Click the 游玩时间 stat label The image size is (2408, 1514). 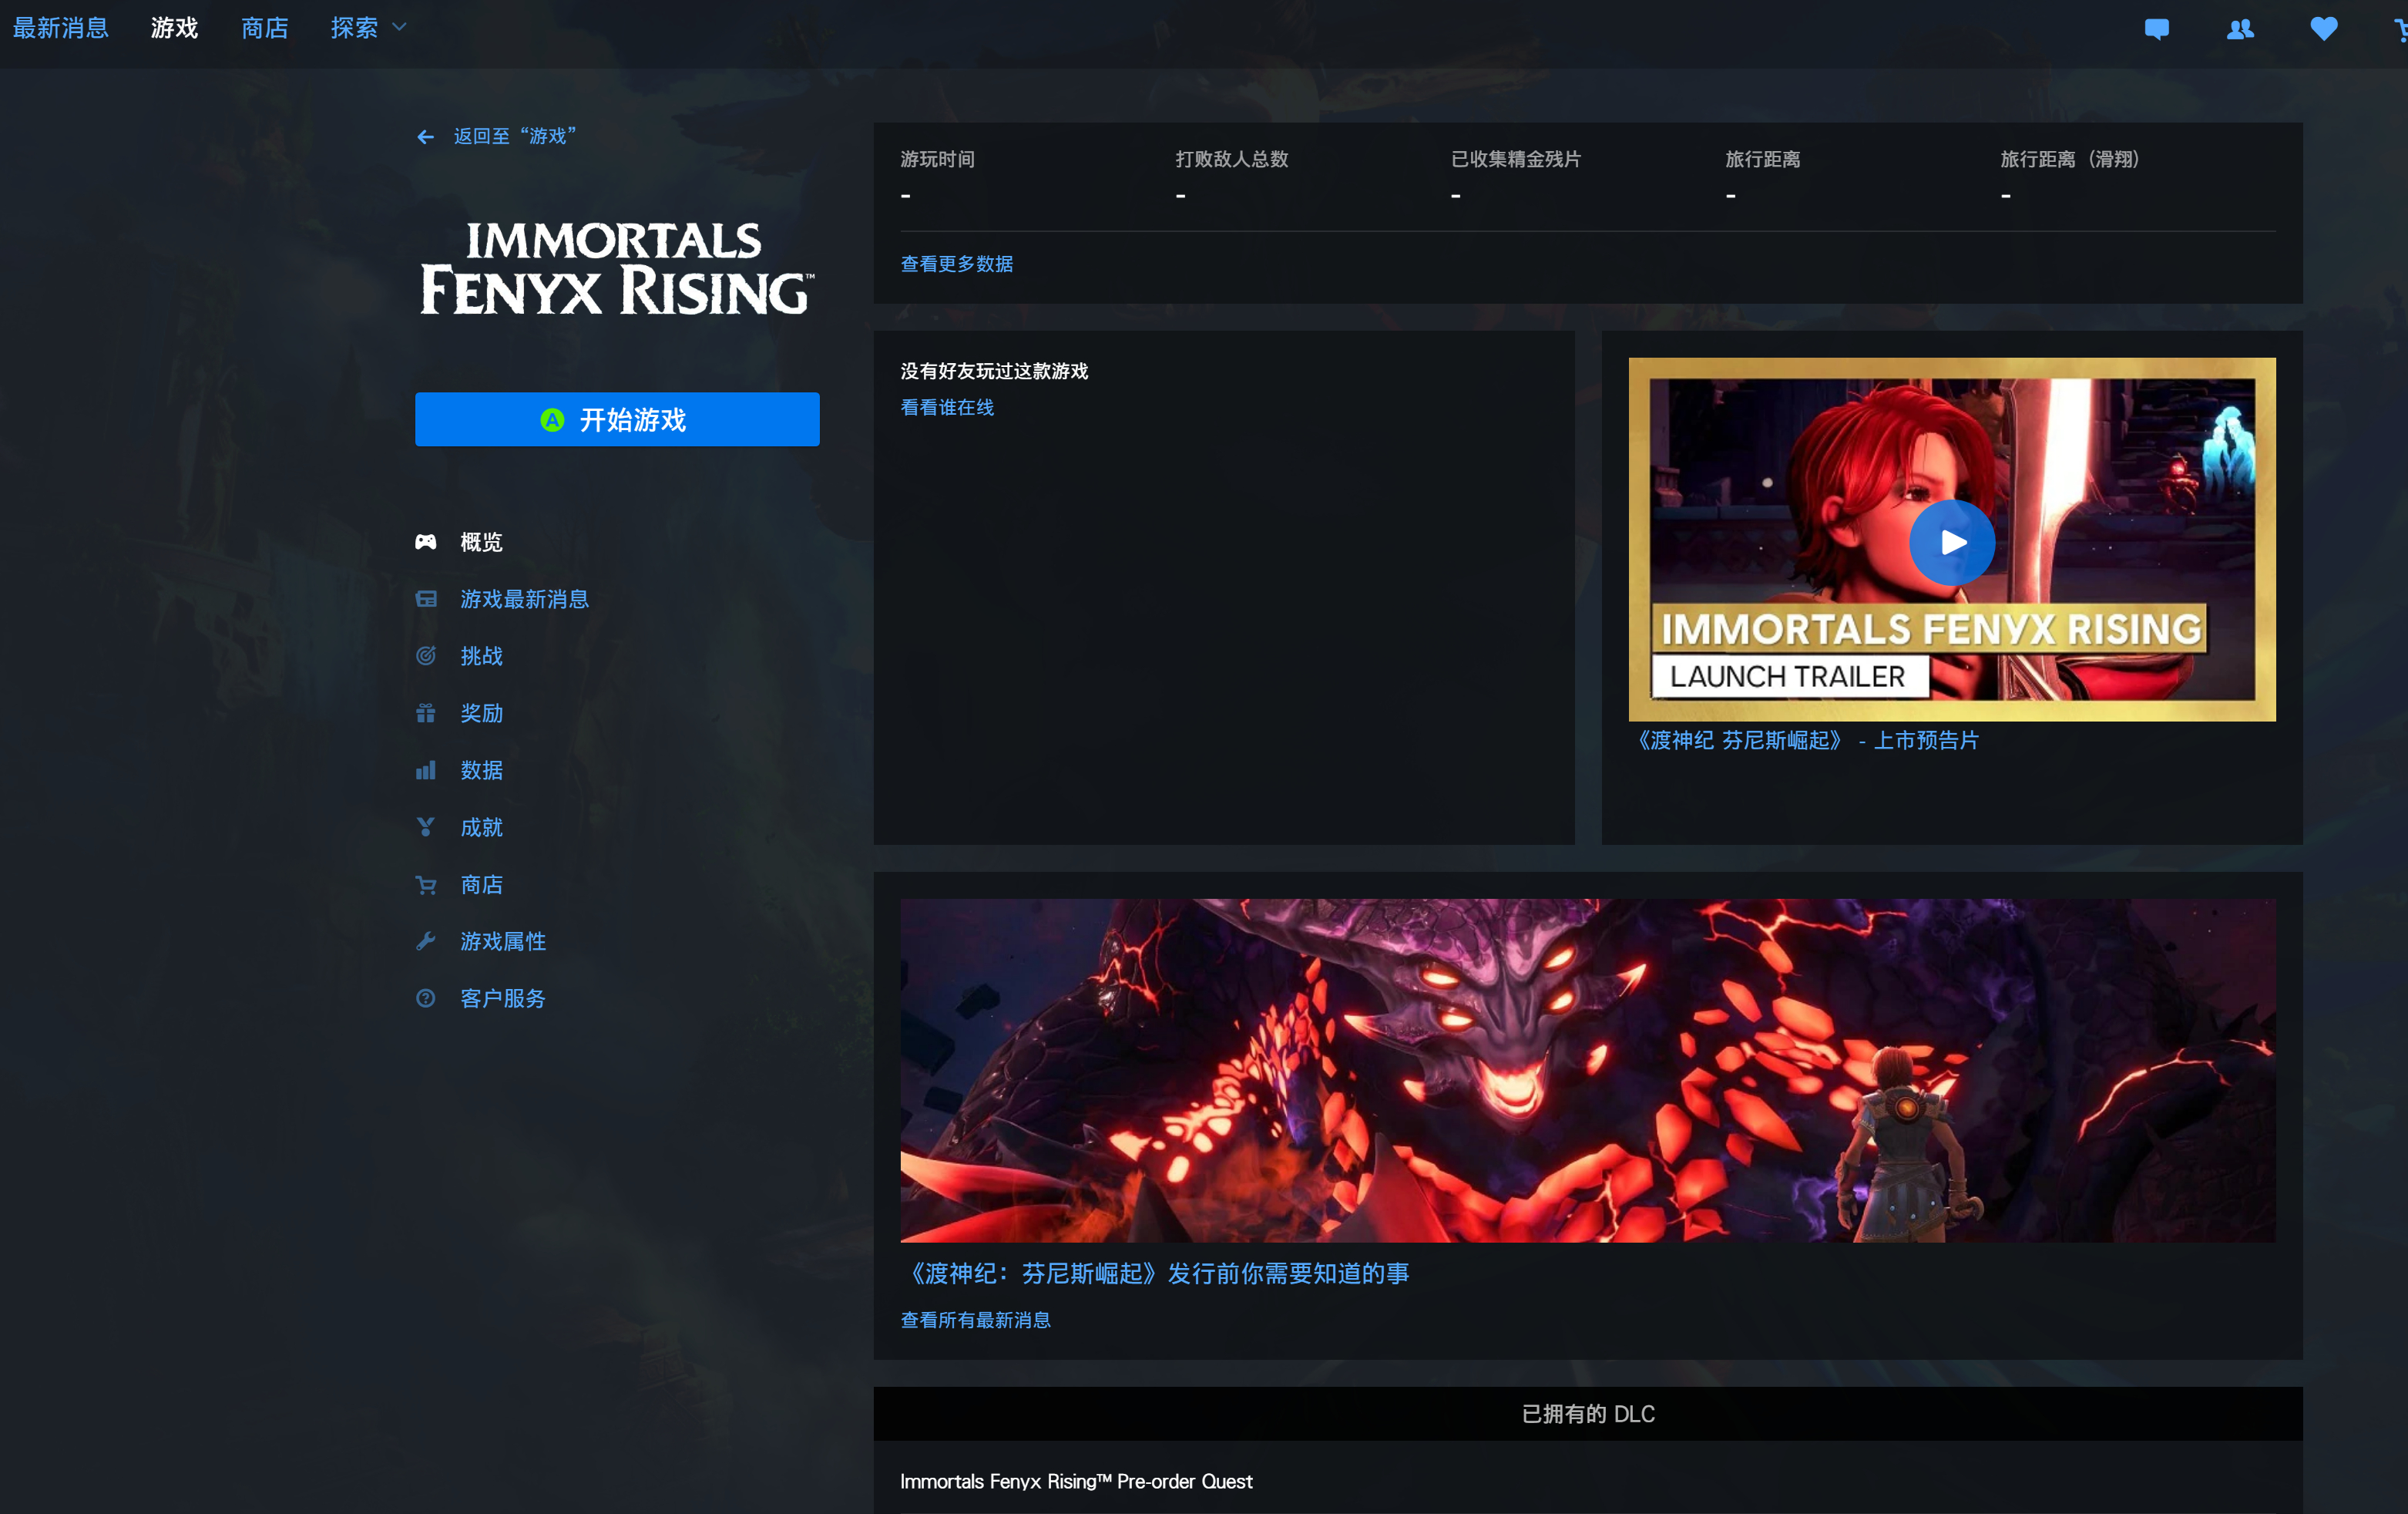point(937,159)
